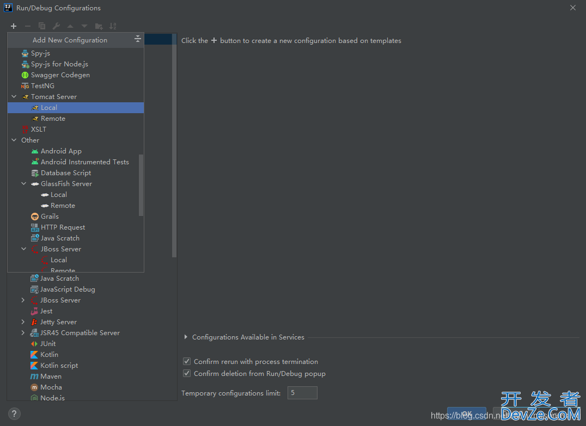The height and width of the screenshot is (426, 586).
Task: Click the OK button
Action: pyautogui.click(x=466, y=414)
